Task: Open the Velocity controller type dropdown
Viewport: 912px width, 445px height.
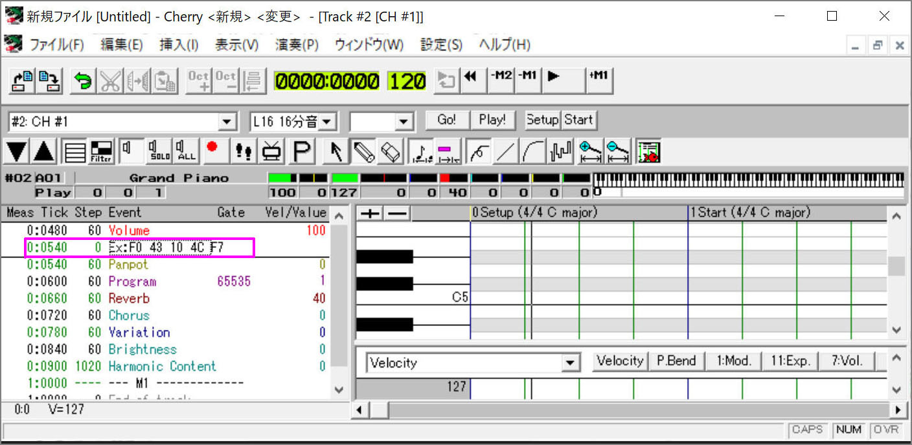Action: point(570,363)
